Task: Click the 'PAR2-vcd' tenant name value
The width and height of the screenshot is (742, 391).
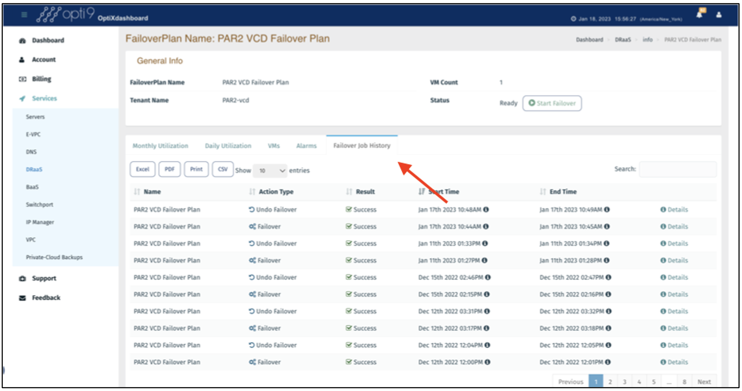Action: tap(236, 100)
